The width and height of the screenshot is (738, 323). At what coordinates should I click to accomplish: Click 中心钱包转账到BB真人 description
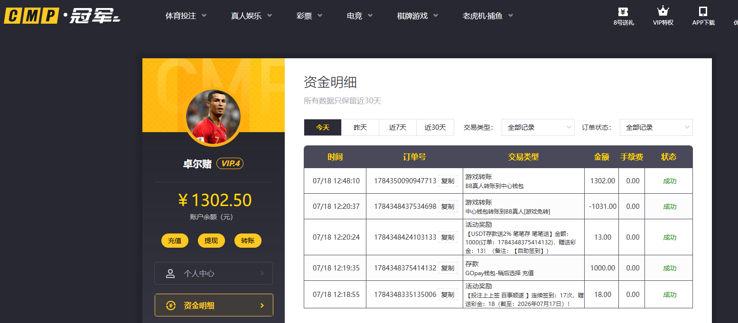click(x=507, y=212)
